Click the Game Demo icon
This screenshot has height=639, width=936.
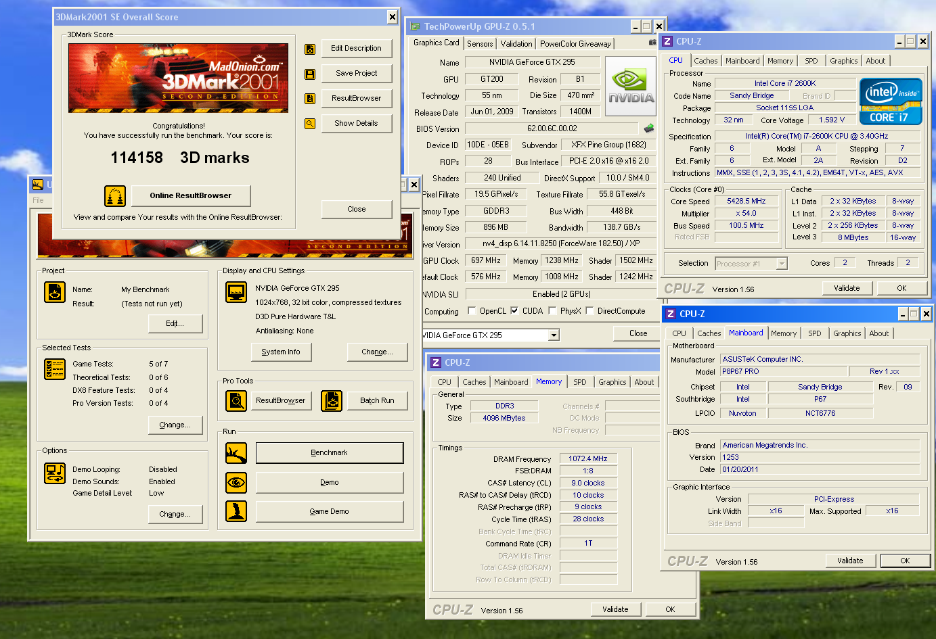[236, 511]
